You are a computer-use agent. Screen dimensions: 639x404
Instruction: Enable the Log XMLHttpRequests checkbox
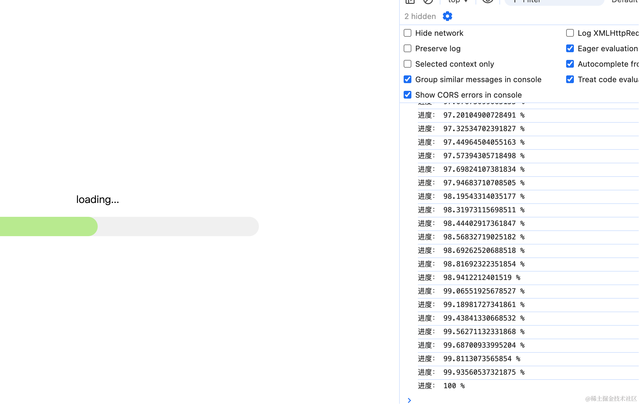570,33
